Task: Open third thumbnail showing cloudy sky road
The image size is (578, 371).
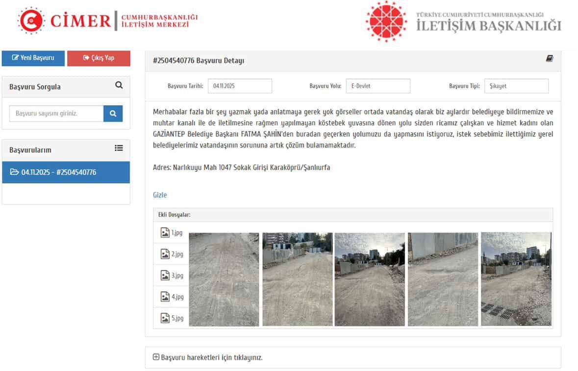Action: (370, 279)
